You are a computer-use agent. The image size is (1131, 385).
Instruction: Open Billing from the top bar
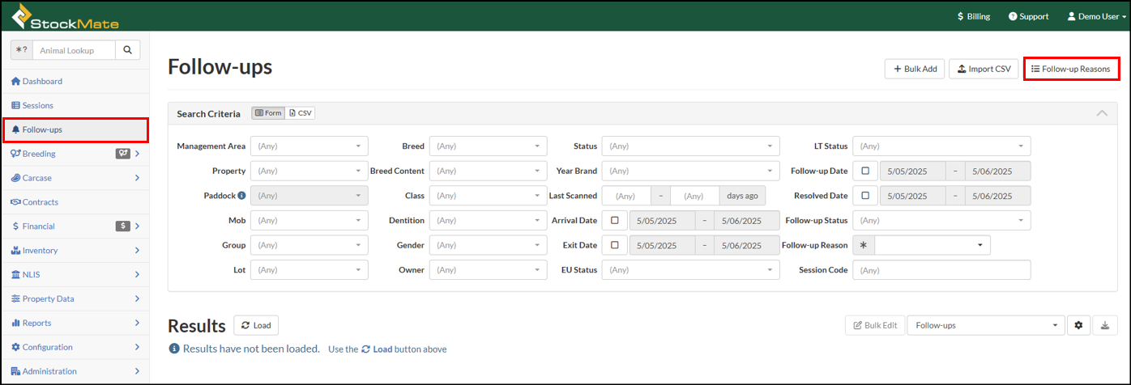point(973,16)
